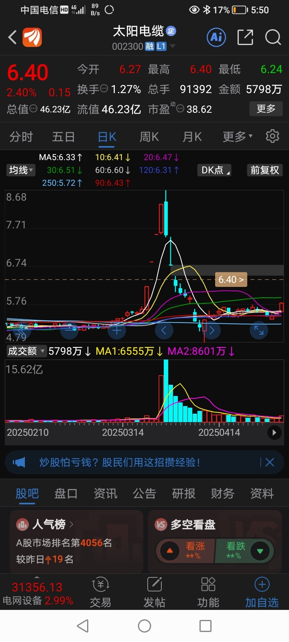This screenshot has height=642, width=289.
Task: Tap the 市盈 38.62 value
Action: [x=199, y=109]
